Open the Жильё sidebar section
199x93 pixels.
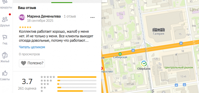(5, 57)
